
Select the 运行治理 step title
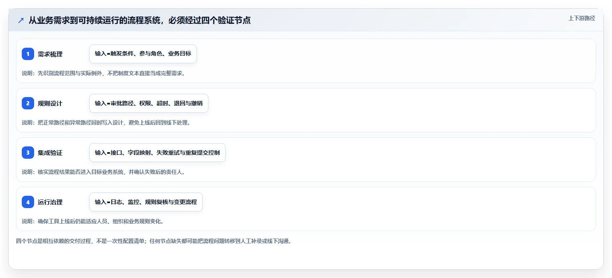coord(50,202)
